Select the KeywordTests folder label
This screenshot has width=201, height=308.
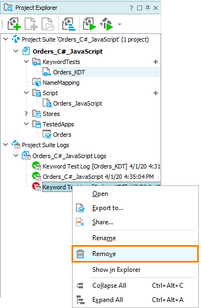[61, 62]
